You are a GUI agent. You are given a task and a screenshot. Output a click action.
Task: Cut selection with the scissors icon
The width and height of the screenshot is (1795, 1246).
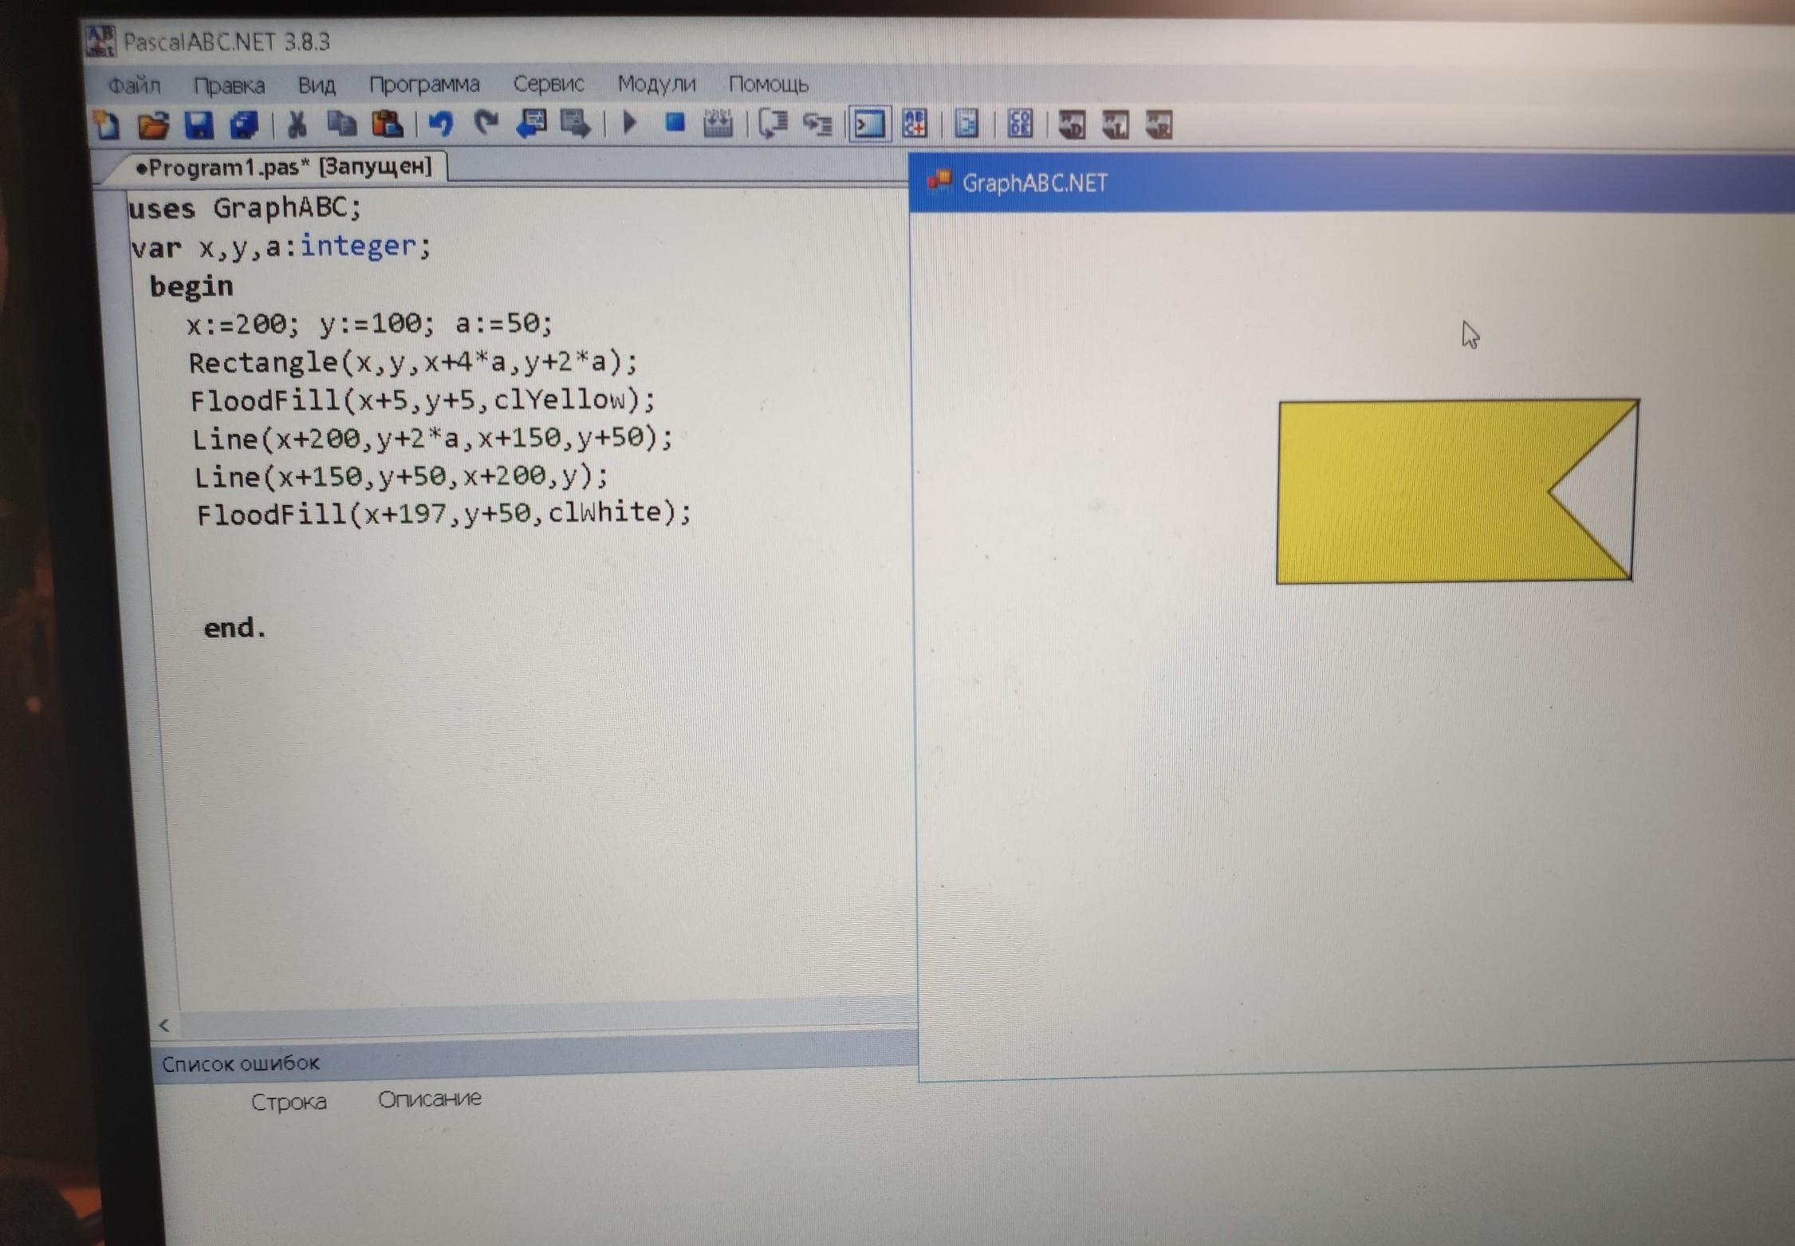click(x=297, y=125)
